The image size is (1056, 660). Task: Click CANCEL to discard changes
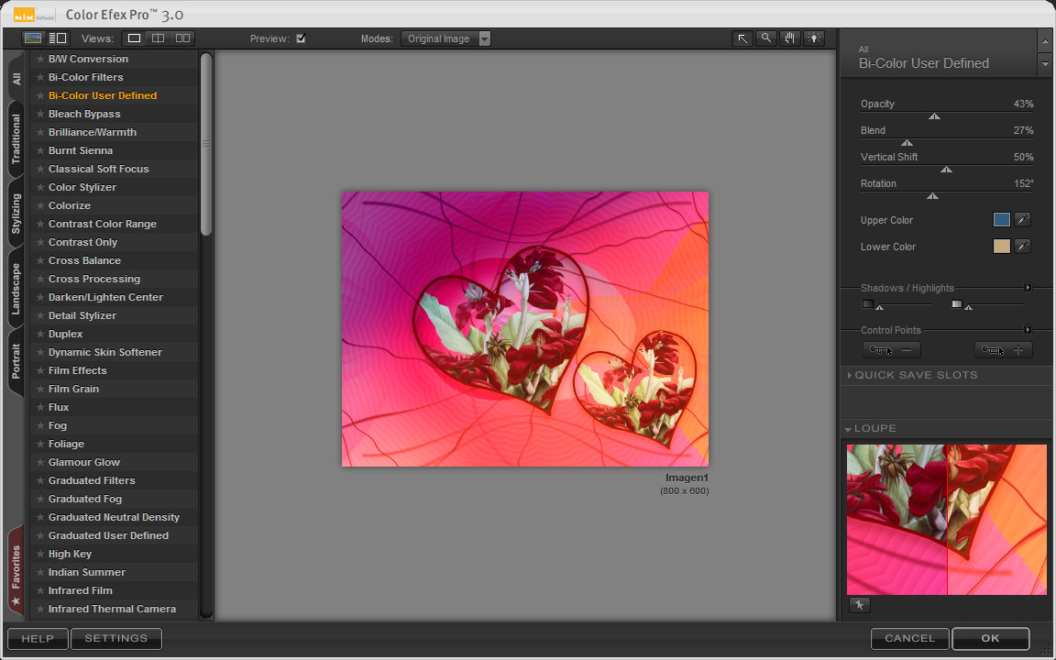click(910, 638)
